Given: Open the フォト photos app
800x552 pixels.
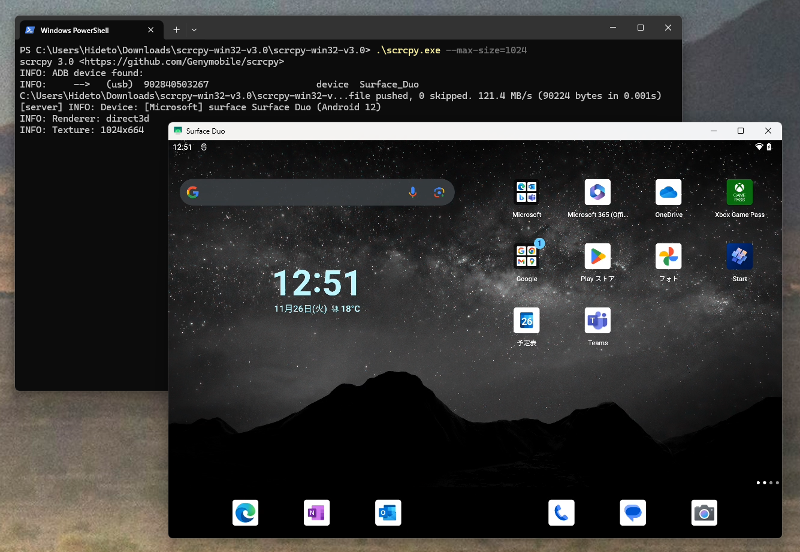Looking at the screenshot, I should [x=668, y=256].
